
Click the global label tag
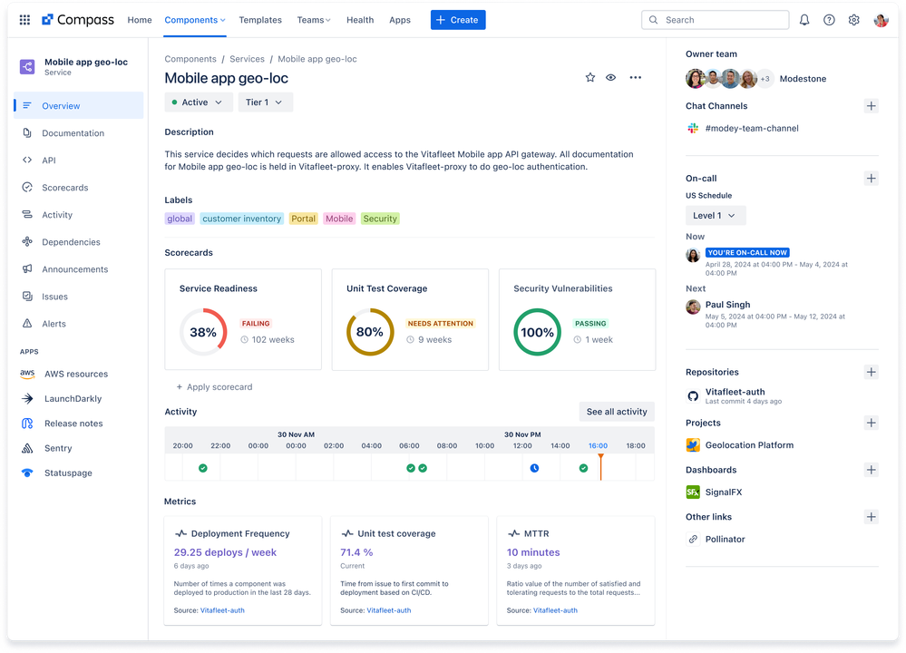point(180,219)
